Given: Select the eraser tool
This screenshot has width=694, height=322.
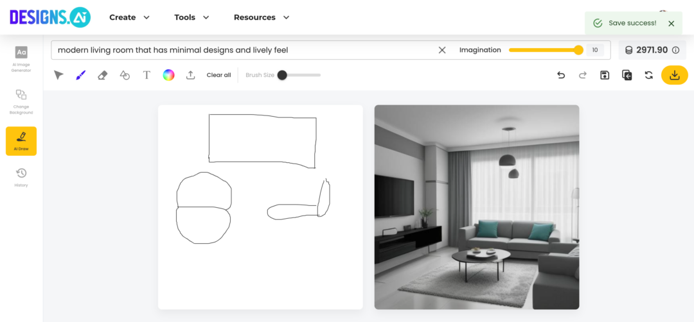Looking at the screenshot, I should [x=102, y=75].
